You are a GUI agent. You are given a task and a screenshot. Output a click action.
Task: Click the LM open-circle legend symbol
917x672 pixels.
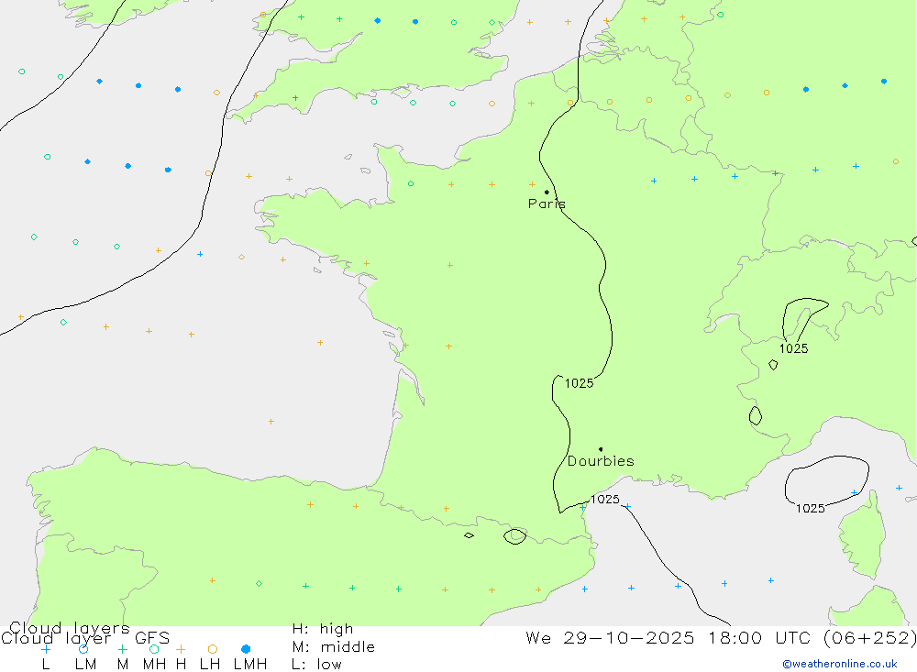coord(83,649)
